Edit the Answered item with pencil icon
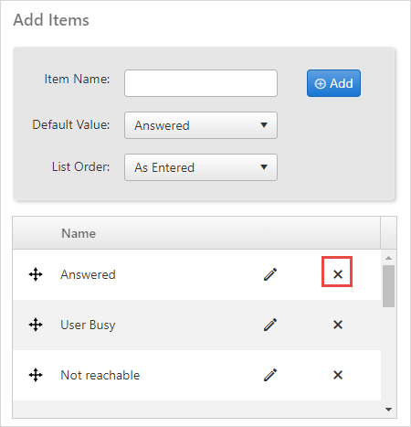Viewport: 411px width, 427px height. (x=270, y=274)
